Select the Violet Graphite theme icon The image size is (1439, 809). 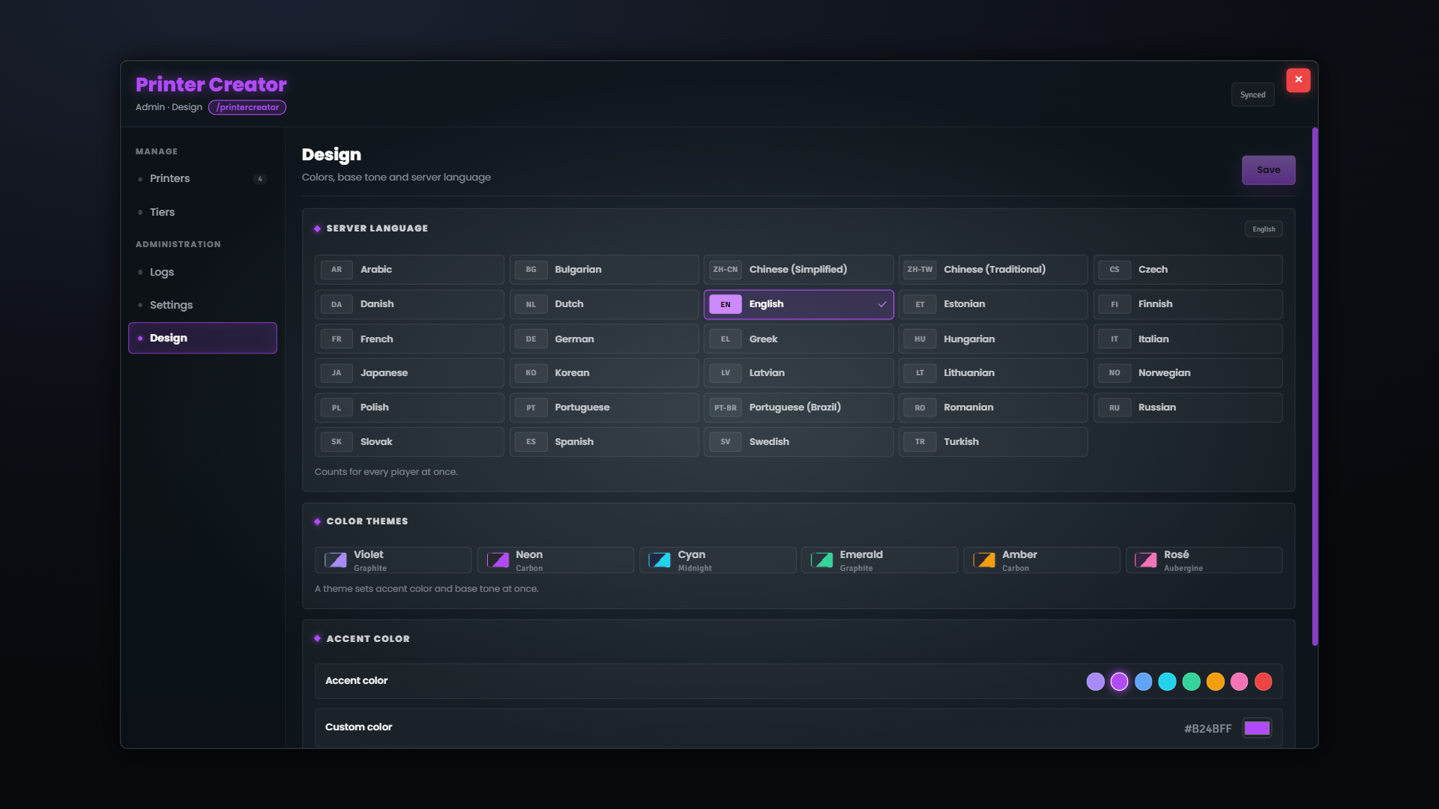pyautogui.click(x=335, y=560)
